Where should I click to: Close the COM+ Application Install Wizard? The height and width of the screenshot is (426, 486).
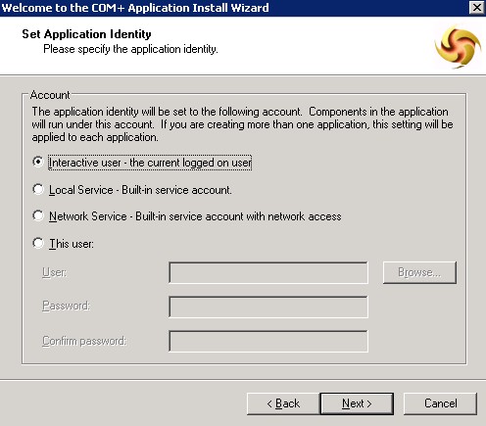pos(476,8)
